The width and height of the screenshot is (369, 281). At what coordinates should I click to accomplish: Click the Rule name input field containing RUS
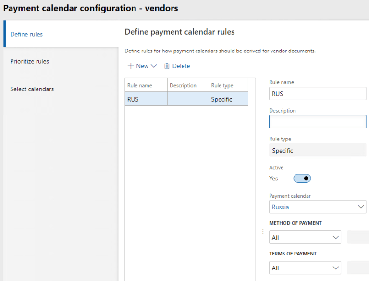(318, 94)
